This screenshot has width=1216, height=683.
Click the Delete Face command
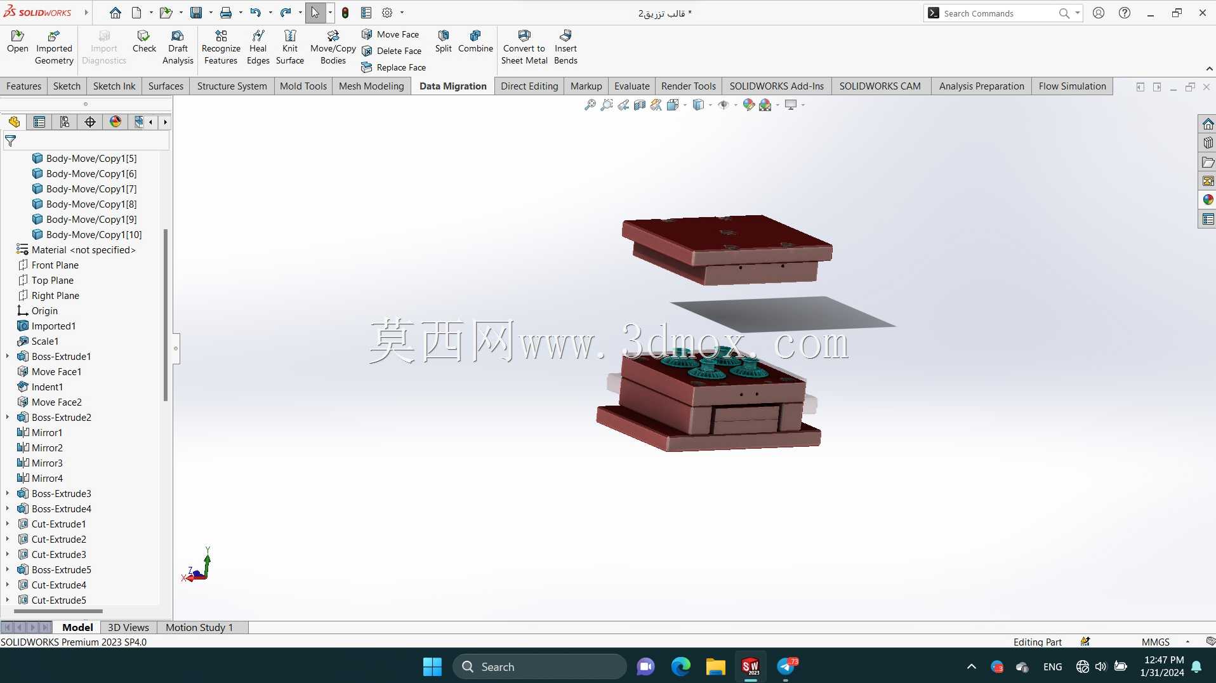coord(392,51)
